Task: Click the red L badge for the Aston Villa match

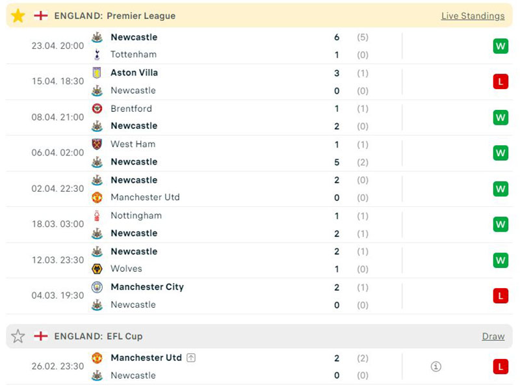Action: [500, 81]
